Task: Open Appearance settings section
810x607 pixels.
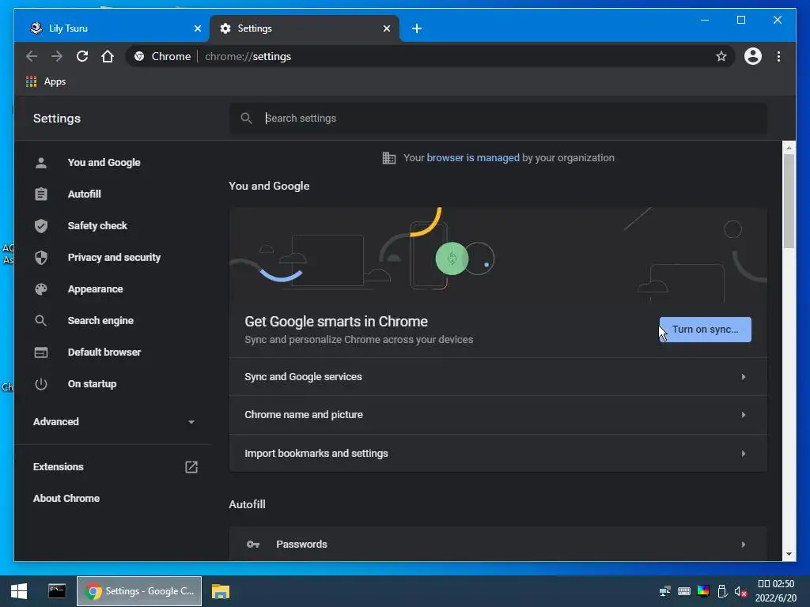Action: [x=95, y=289]
